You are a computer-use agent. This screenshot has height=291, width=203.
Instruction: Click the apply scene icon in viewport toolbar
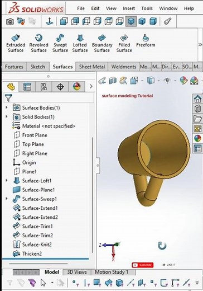click(x=194, y=81)
